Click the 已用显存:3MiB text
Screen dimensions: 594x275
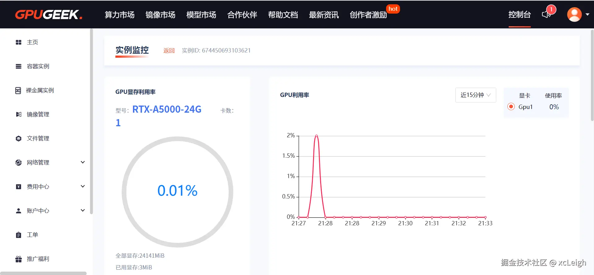(134, 268)
